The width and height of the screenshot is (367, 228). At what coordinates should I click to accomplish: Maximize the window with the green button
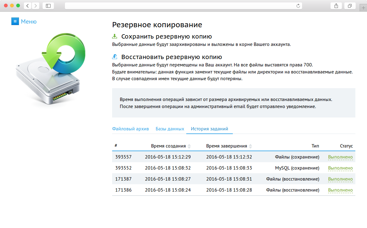tap(18, 6)
